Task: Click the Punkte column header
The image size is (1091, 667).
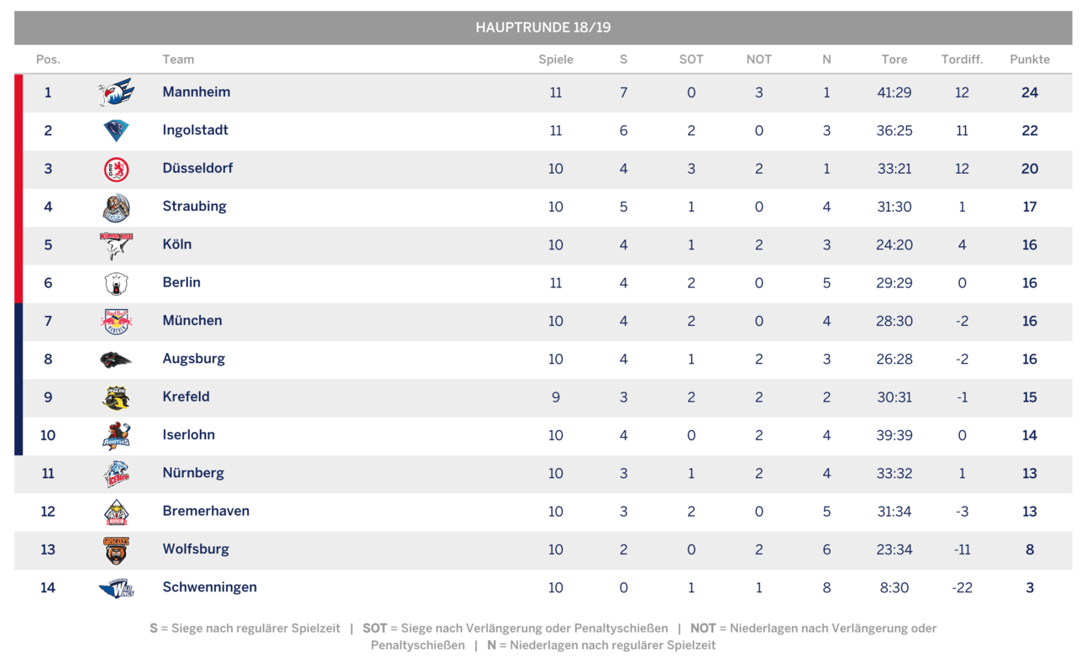Action: pos(1030,60)
